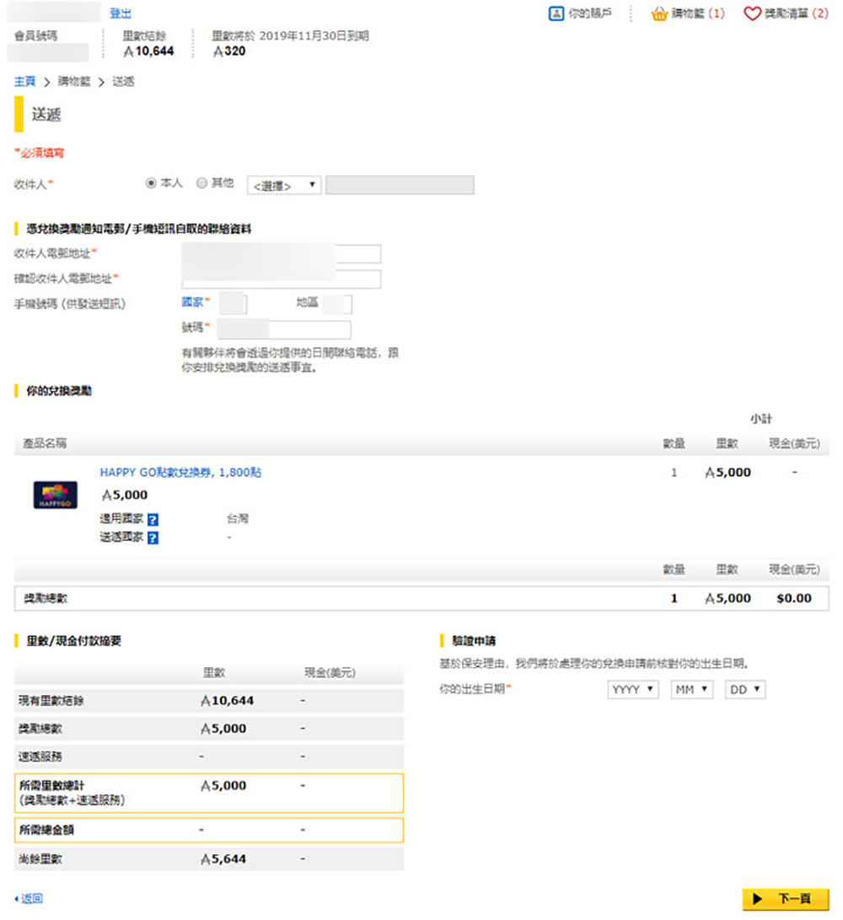Click the expiring 320 miles value
This screenshot has height=920, width=843.
(229, 51)
